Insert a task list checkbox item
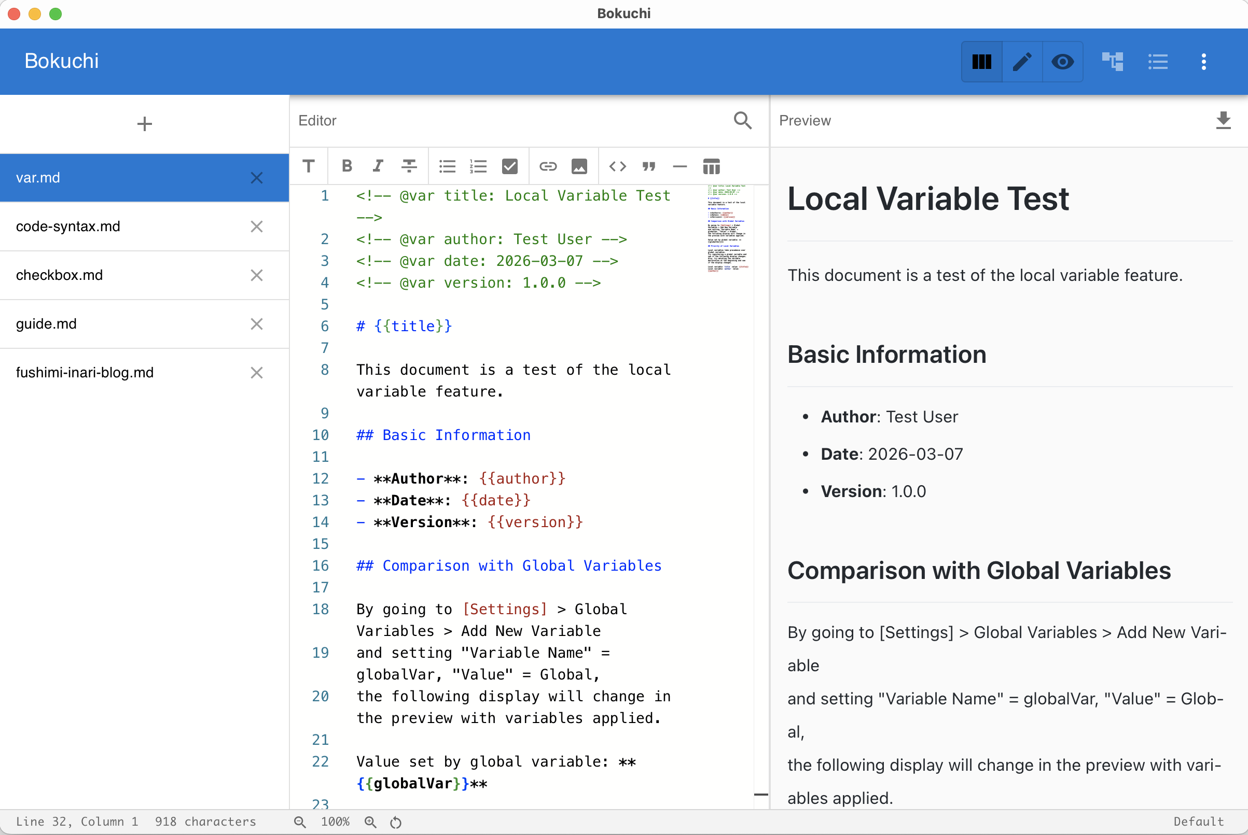This screenshot has height=835, width=1248. coord(509,166)
